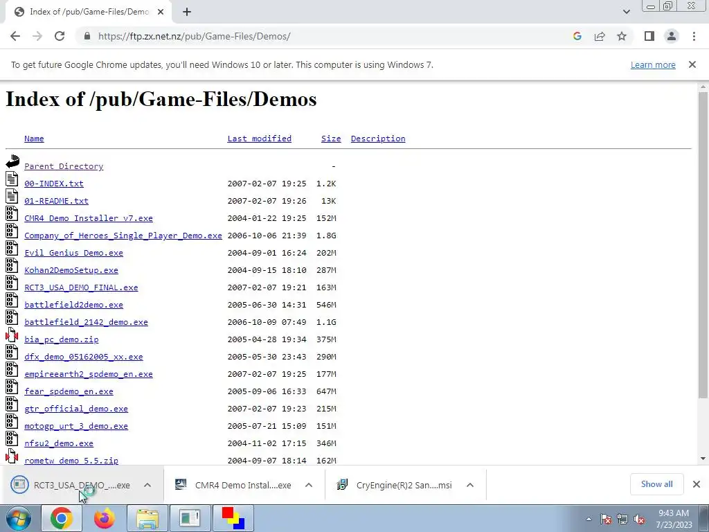
Task: Reload the current page
Action: click(60, 36)
